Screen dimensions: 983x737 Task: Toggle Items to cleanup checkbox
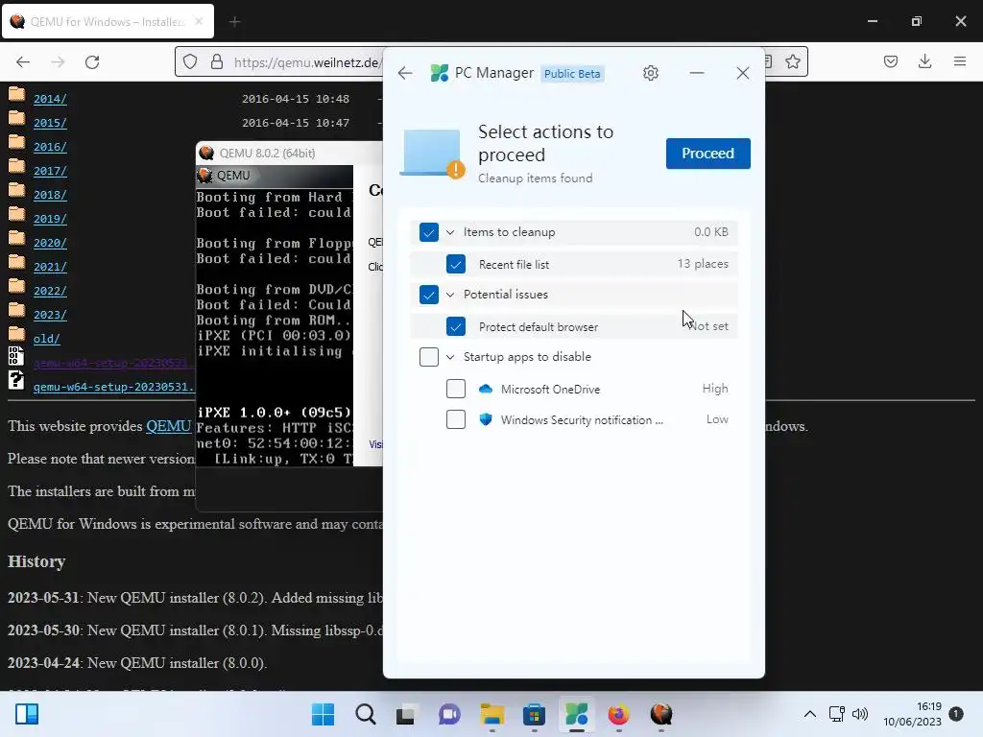click(x=429, y=232)
